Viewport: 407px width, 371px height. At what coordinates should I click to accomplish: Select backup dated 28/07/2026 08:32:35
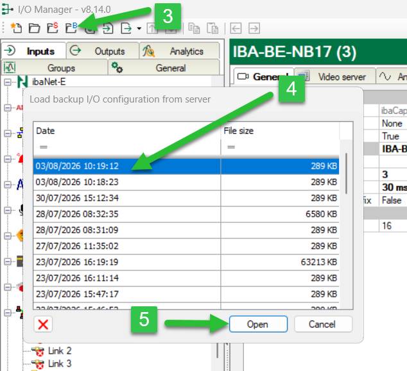tap(186, 214)
